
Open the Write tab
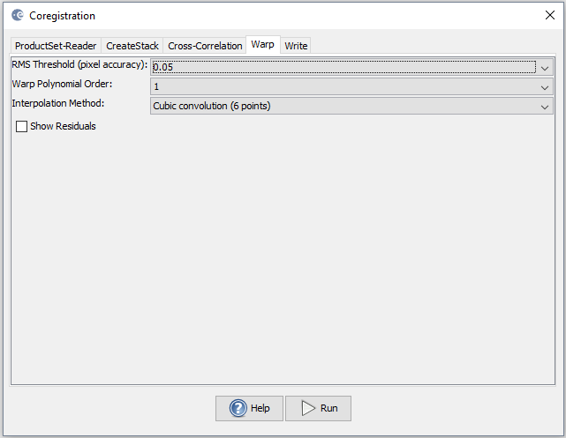click(296, 46)
